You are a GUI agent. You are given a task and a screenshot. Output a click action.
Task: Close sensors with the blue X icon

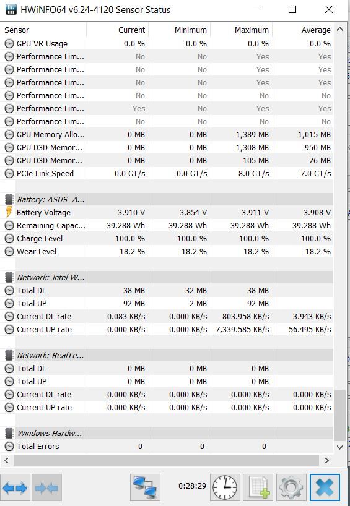coord(325,487)
